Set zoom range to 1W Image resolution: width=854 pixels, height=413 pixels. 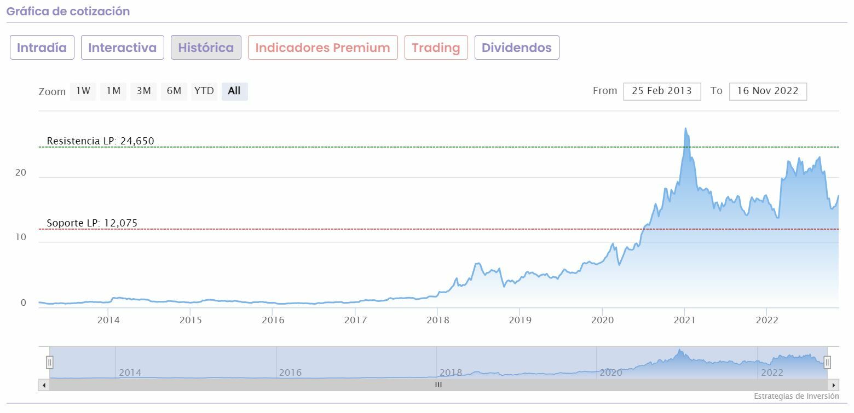pyautogui.click(x=83, y=91)
